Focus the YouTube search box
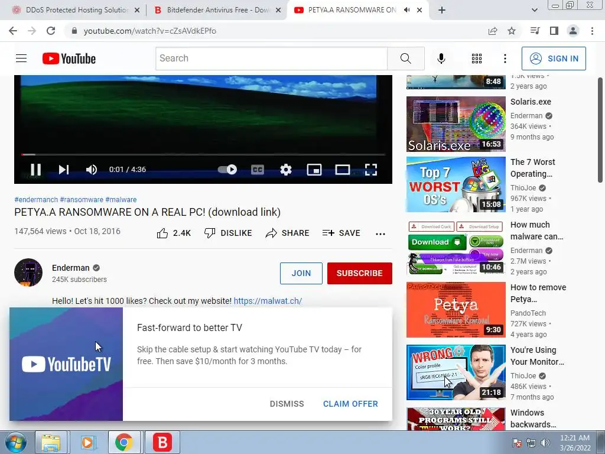Viewport: 605px width, 454px height. tap(271, 59)
